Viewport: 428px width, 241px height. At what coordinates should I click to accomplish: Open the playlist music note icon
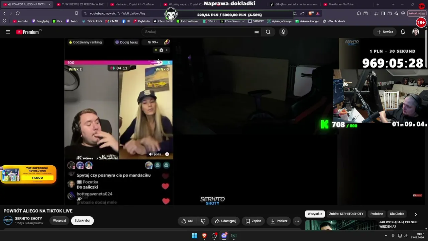pyautogui.click(x=377, y=13)
